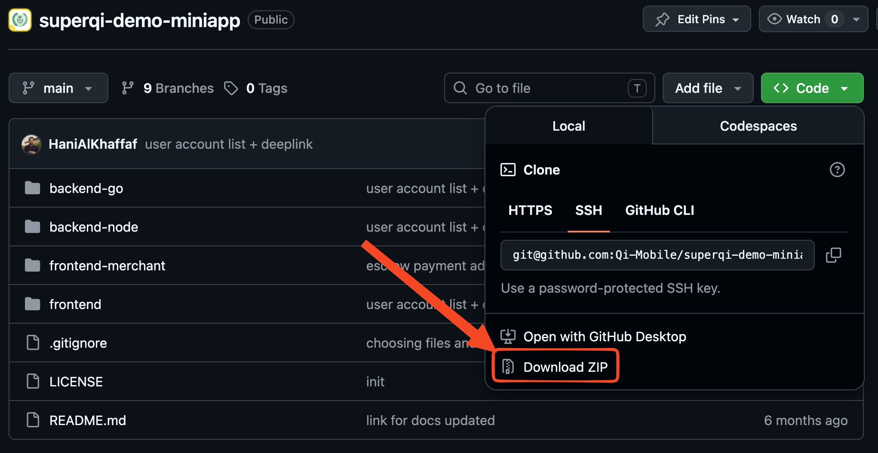The width and height of the screenshot is (878, 453).
Task: Click the README.md file icon
Action: click(33, 420)
